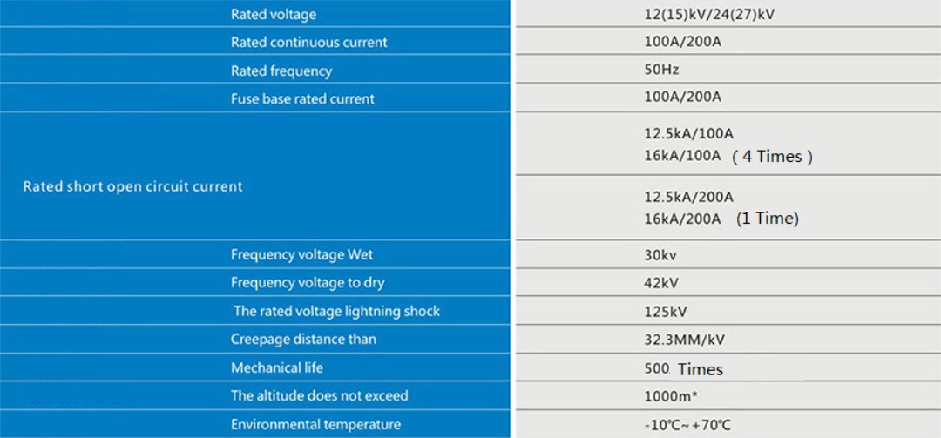Screen dimensions: 941x438
Task: Select the 16kA/200A (1 Time) text
Action: click(721, 219)
